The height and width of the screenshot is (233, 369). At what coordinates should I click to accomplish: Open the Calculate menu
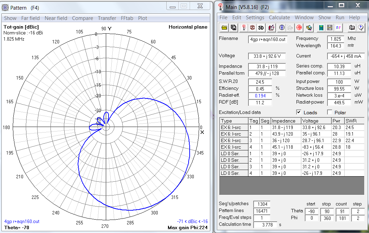(x=279, y=18)
